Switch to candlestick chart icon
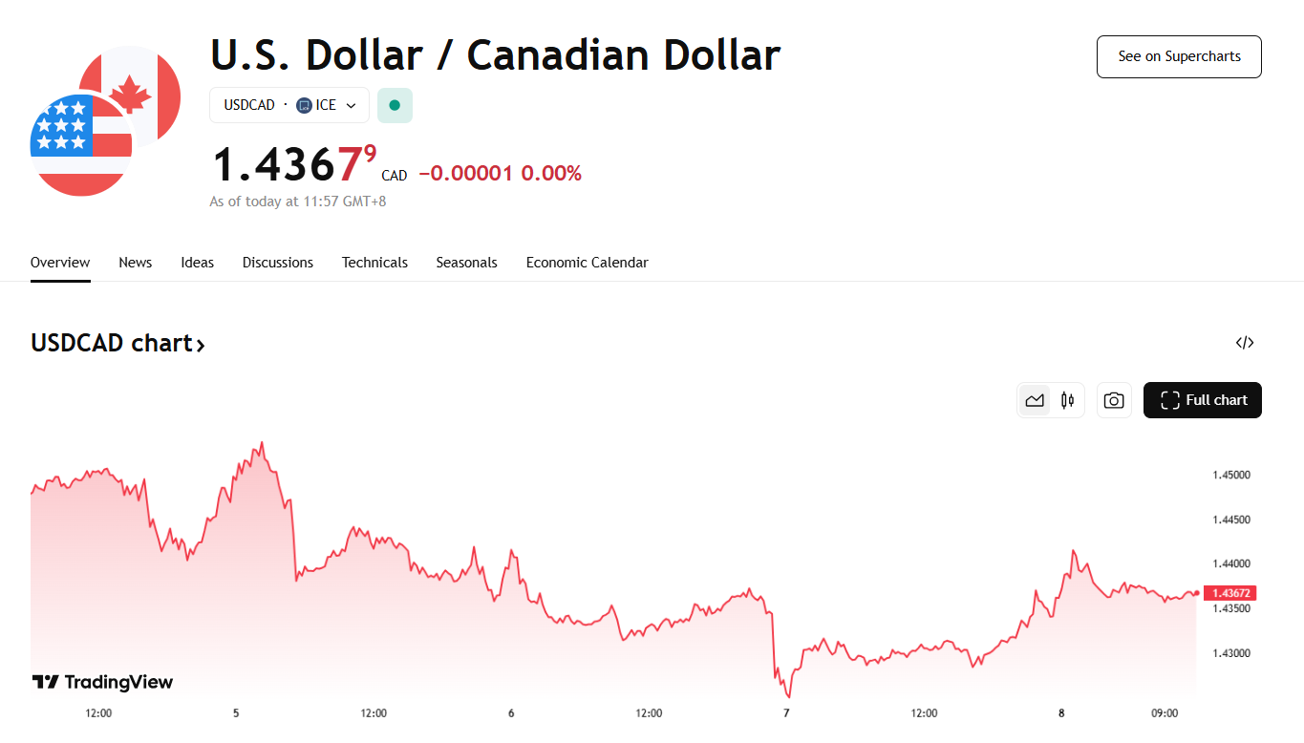 1068,401
